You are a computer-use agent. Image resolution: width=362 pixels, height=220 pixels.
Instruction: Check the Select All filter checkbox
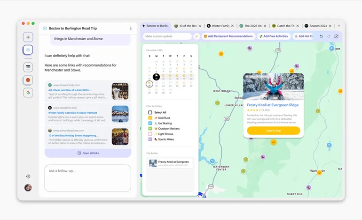pyautogui.click(x=150, y=112)
